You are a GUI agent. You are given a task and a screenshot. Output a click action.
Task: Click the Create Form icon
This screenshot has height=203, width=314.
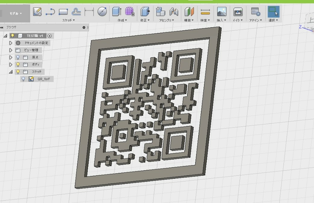pos(130,11)
